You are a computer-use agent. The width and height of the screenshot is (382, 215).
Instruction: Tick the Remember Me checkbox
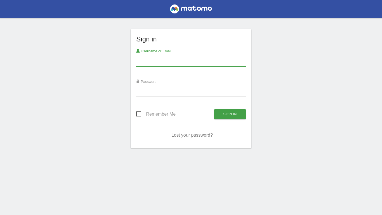[x=139, y=114]
